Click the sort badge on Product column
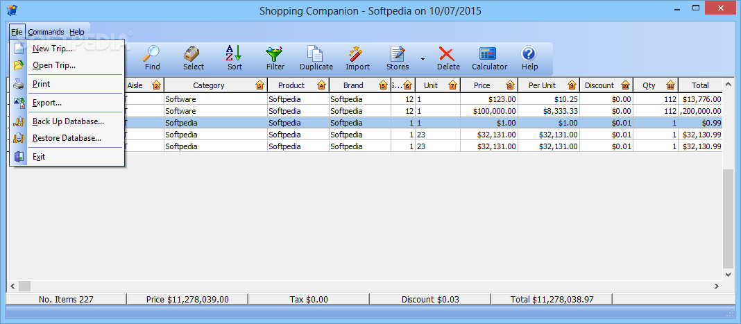 (x=322, y=85)
